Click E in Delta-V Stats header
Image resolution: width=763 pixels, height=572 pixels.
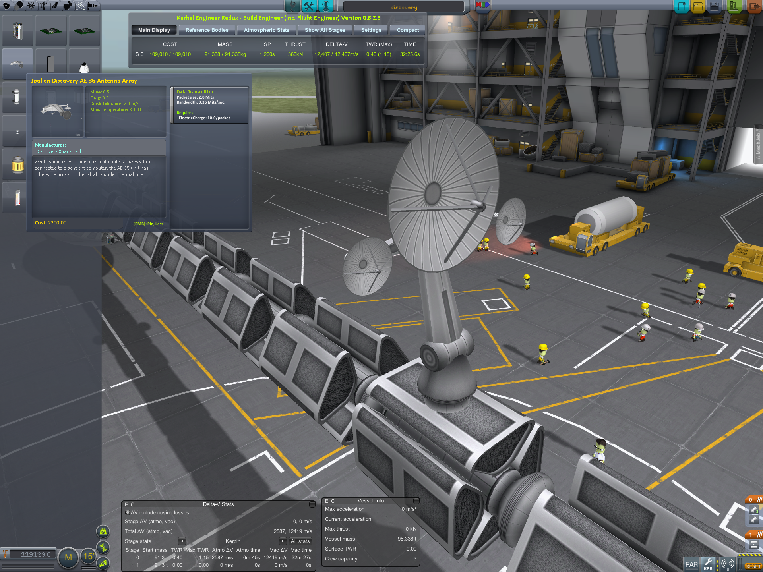(x=127, y=505)
